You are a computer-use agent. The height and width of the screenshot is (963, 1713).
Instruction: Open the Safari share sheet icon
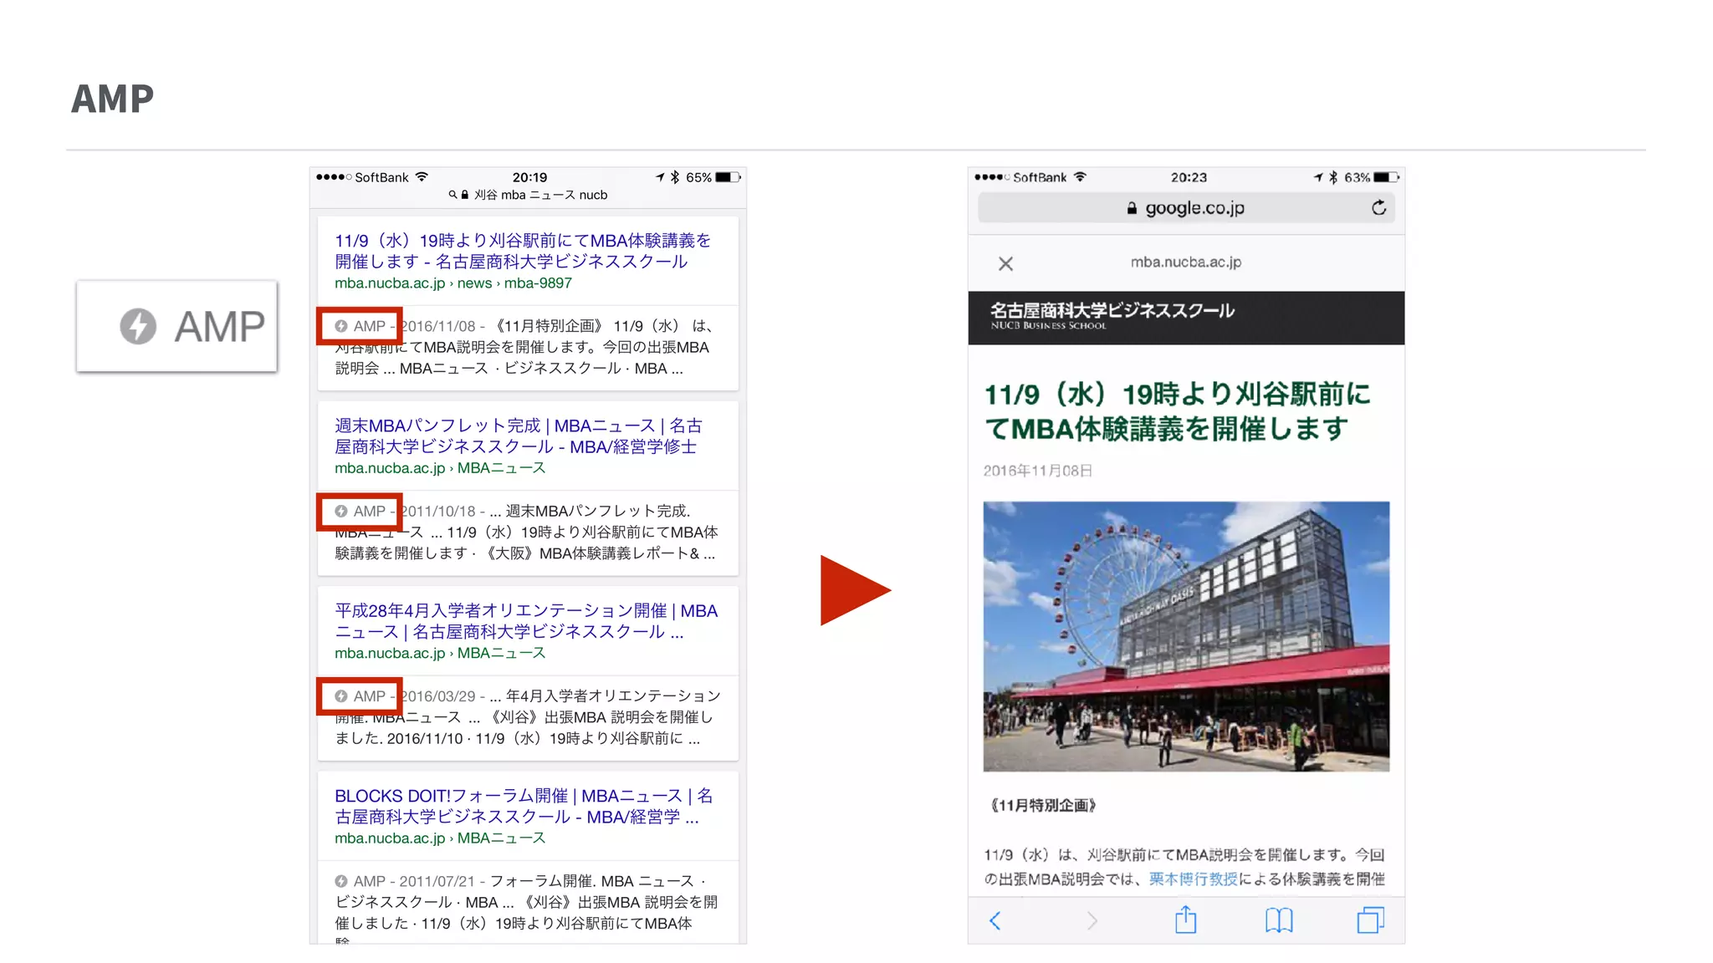tap(1185, 920)
